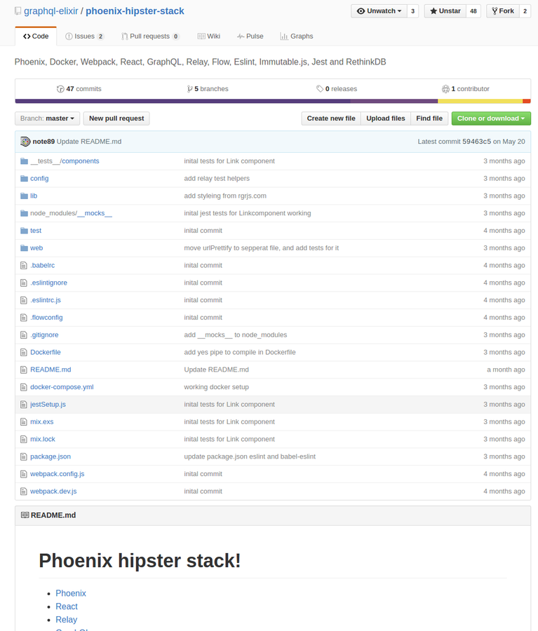Open the Unwatch dropdown

coord(379,11)
